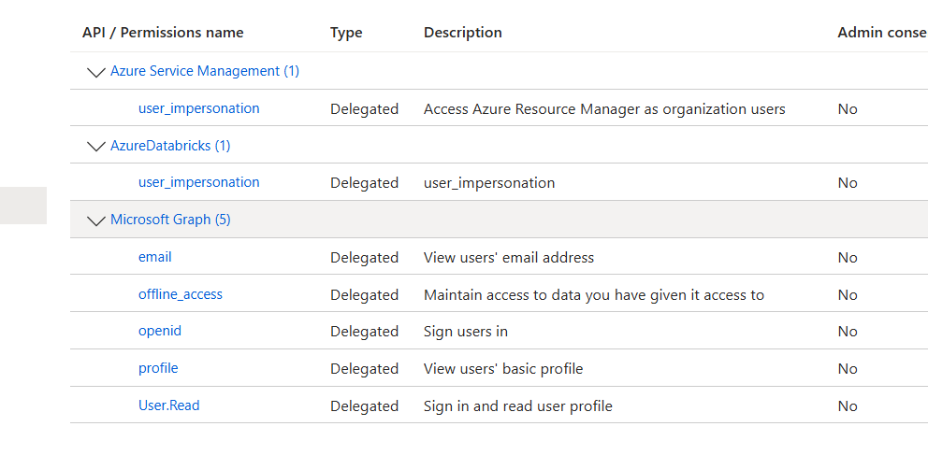Click the 'Delegated' type in the openid row

pyautogui.click(x=364, y=332)
